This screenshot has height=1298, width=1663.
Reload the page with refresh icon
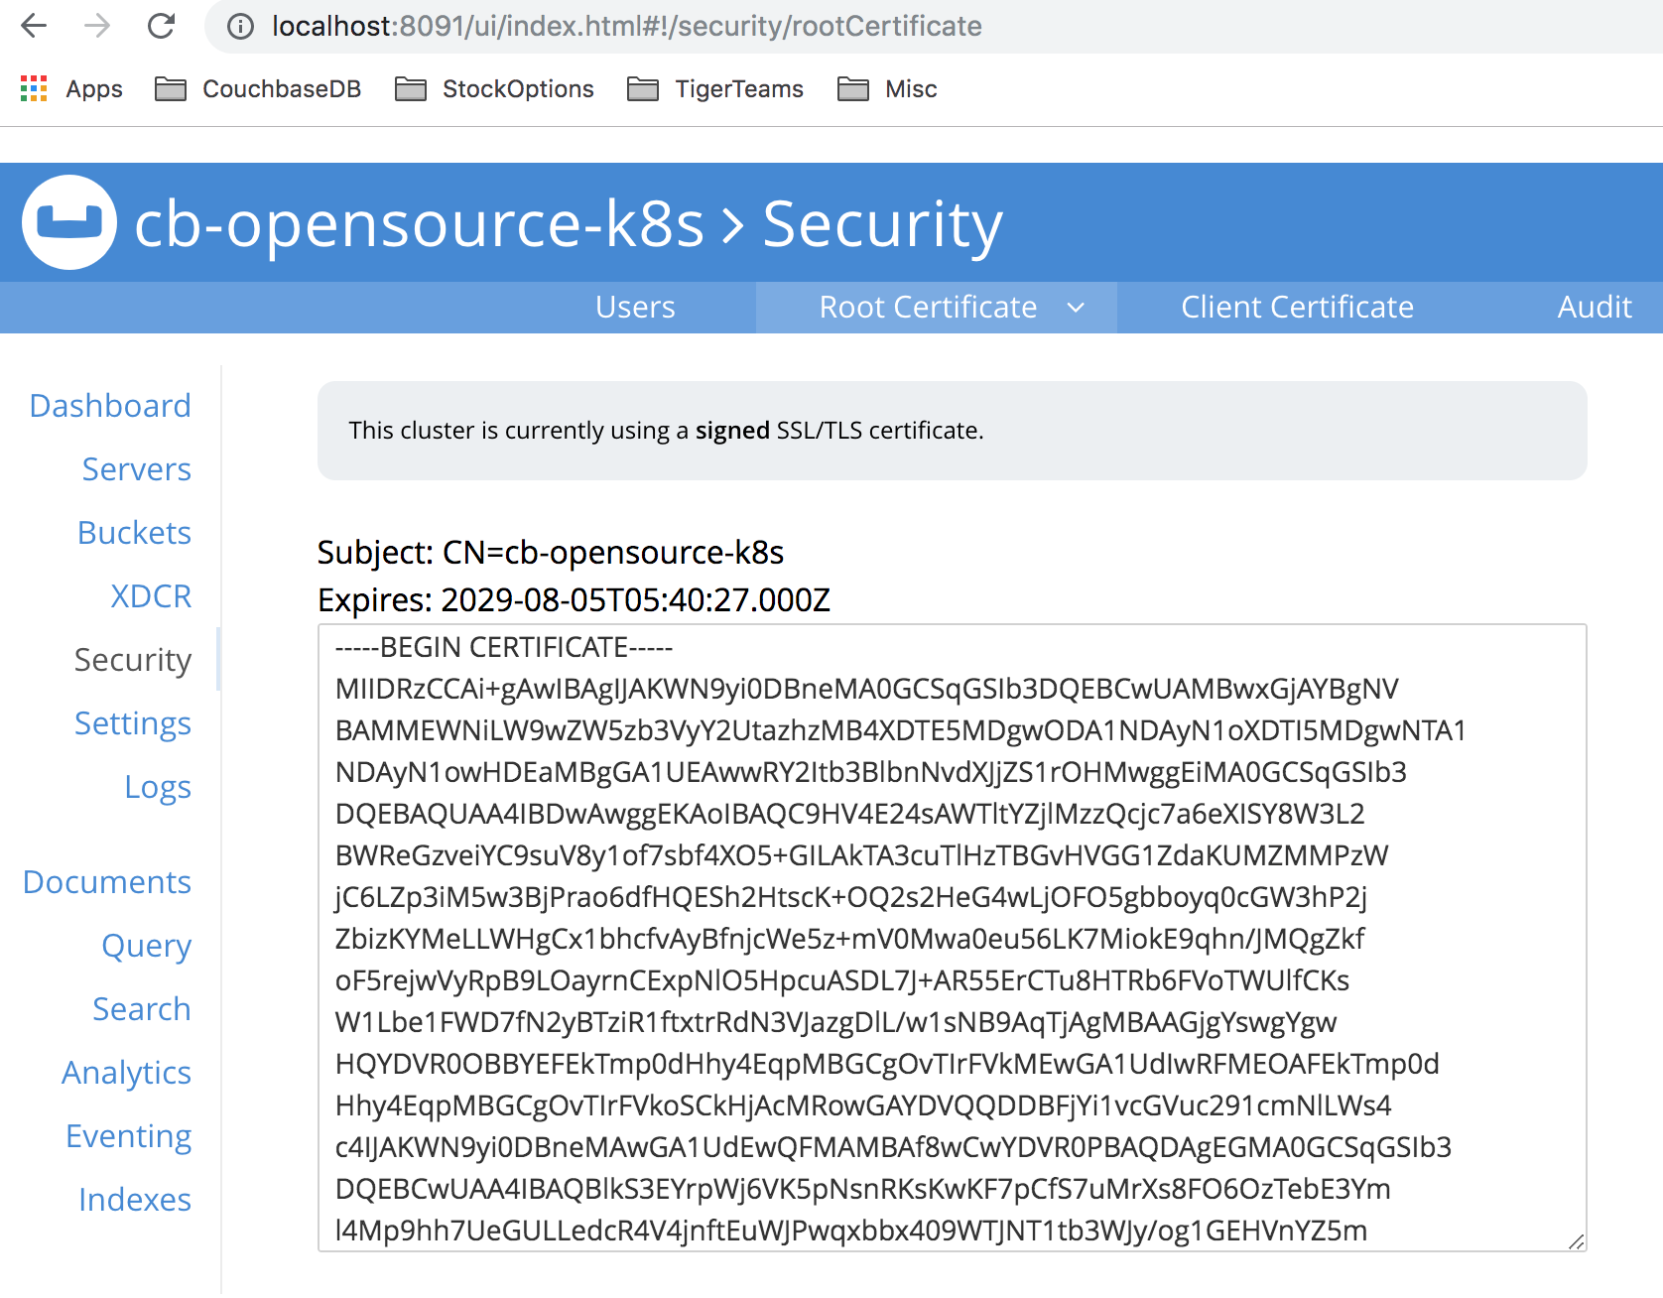(161, 26)
